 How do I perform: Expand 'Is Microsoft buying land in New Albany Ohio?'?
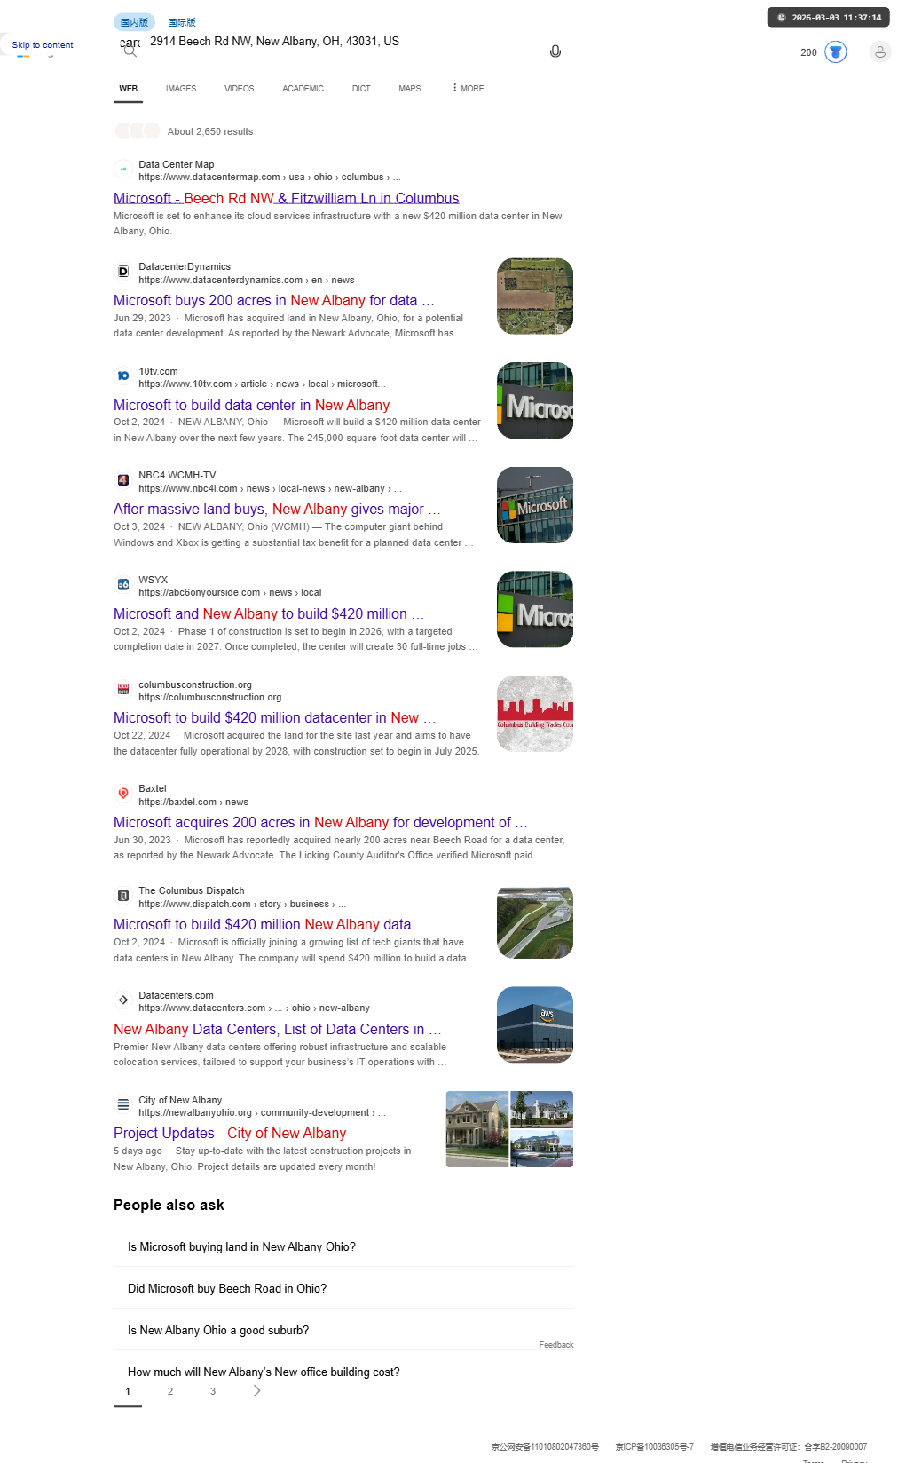point(343,1247)
